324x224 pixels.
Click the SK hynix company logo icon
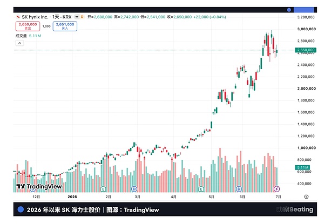[x=18, y=17]
